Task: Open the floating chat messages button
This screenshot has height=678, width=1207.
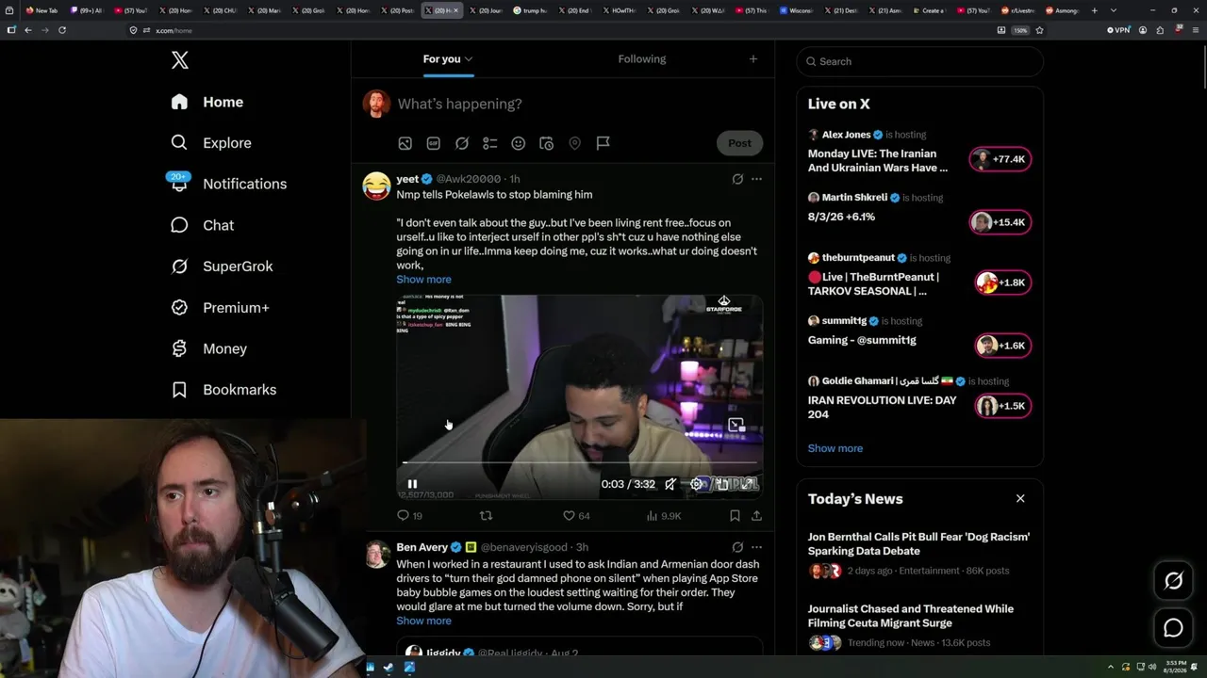Action: click(1173, 628)
